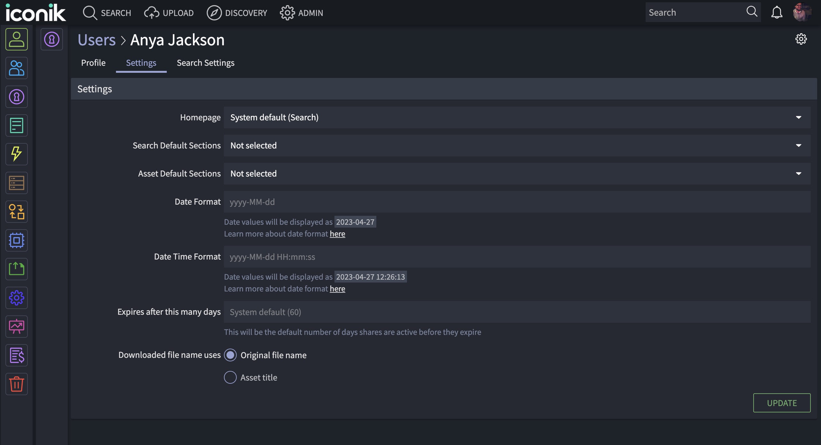Image resolution: width=821 pixels, height=445 pixels.
Task: Open the Groups admin section
Action: (x=16, y=68)
